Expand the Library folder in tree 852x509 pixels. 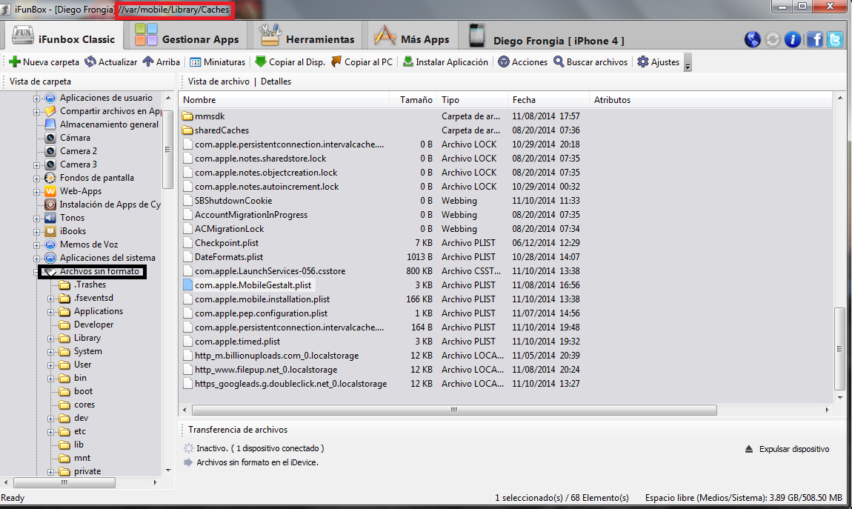51,338
